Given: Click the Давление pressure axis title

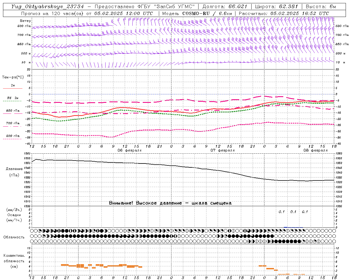Looking at the screenshot, I should click(x=14, y=169).
